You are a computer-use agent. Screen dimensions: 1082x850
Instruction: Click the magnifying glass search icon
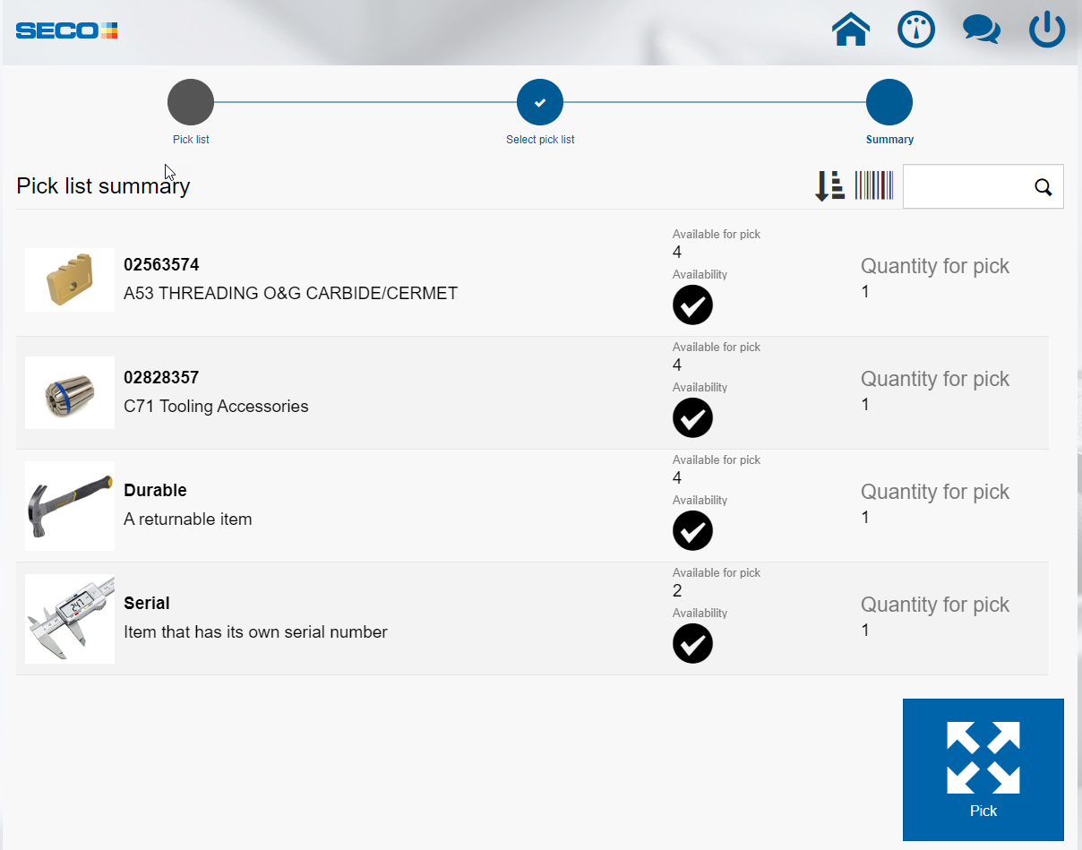coord(1043,187)
